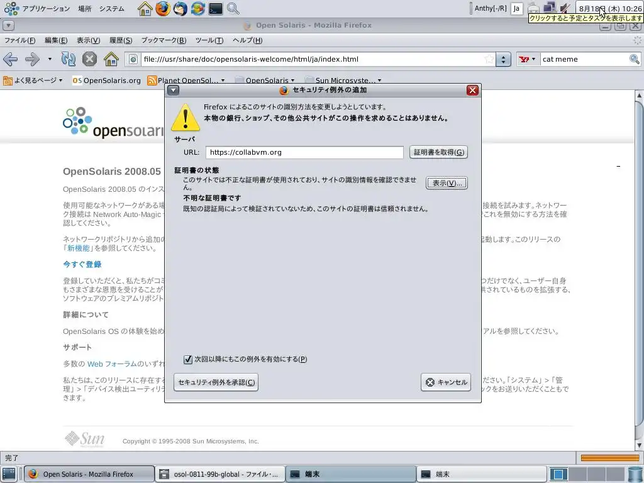Click the Firefox forward arrow button

32,59
